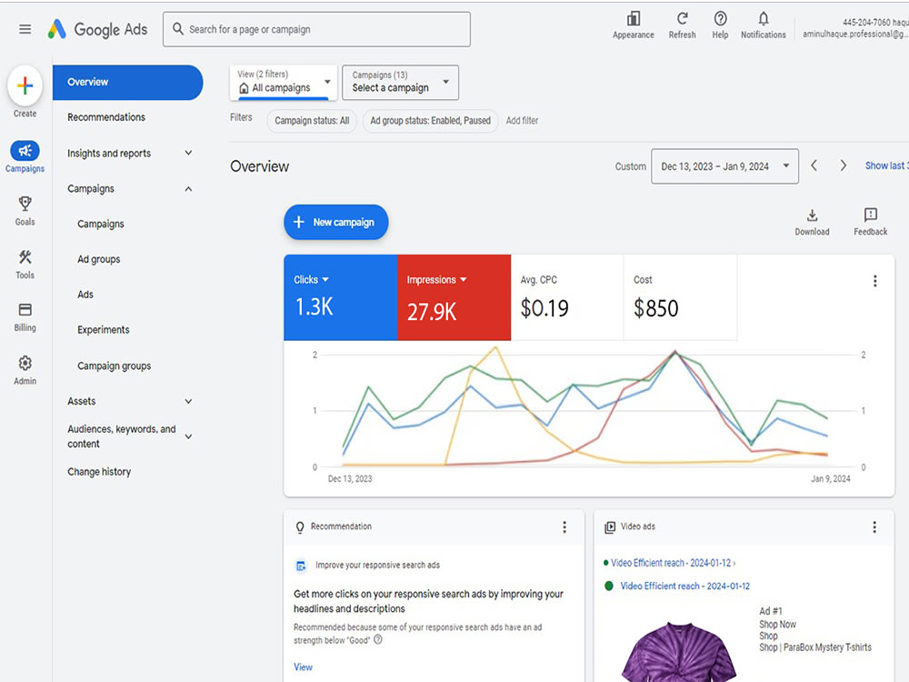909x682 pixels.
Task: Go to the next date range arrow
Action: click(843, 165)
